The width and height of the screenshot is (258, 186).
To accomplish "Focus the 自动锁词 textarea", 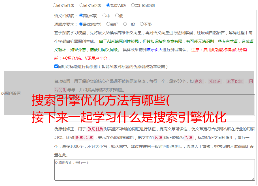I will click(x=155, y=105).
